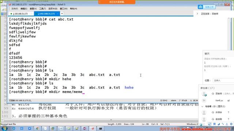Viewport: 234px width, 131px height.
Task: Click the 聊天 chat panel header
Action: [x=207, y=53]
